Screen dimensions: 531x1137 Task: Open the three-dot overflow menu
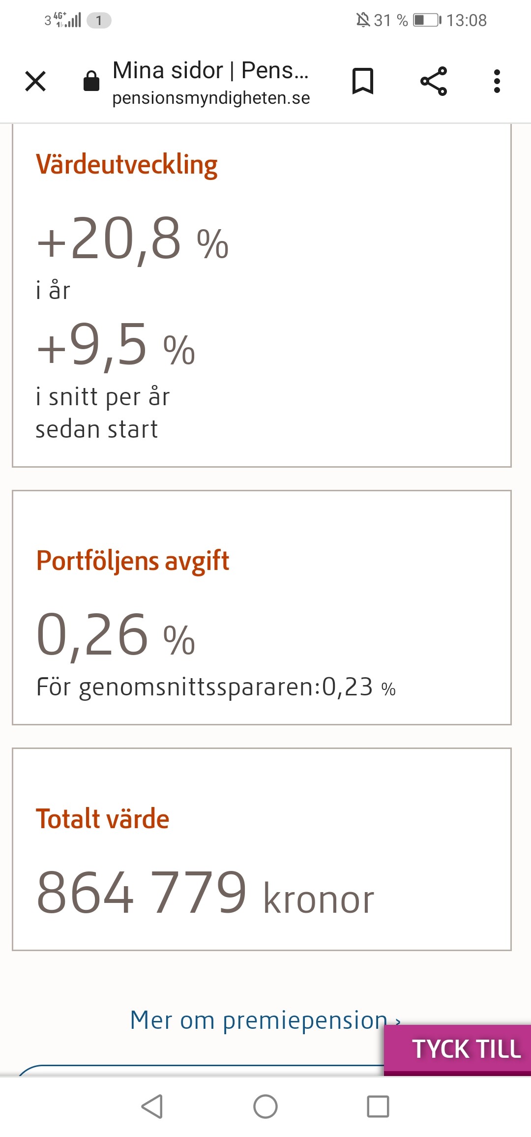pos(497,81)
